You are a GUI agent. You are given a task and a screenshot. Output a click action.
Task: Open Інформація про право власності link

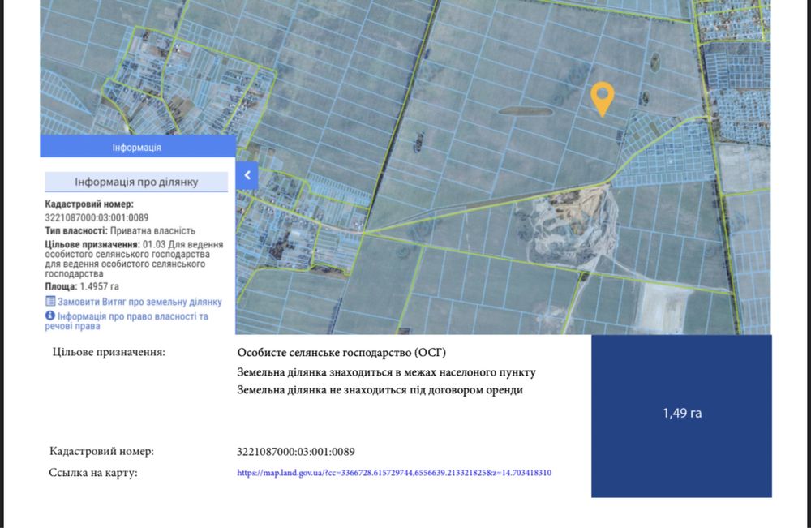[127, 320]
